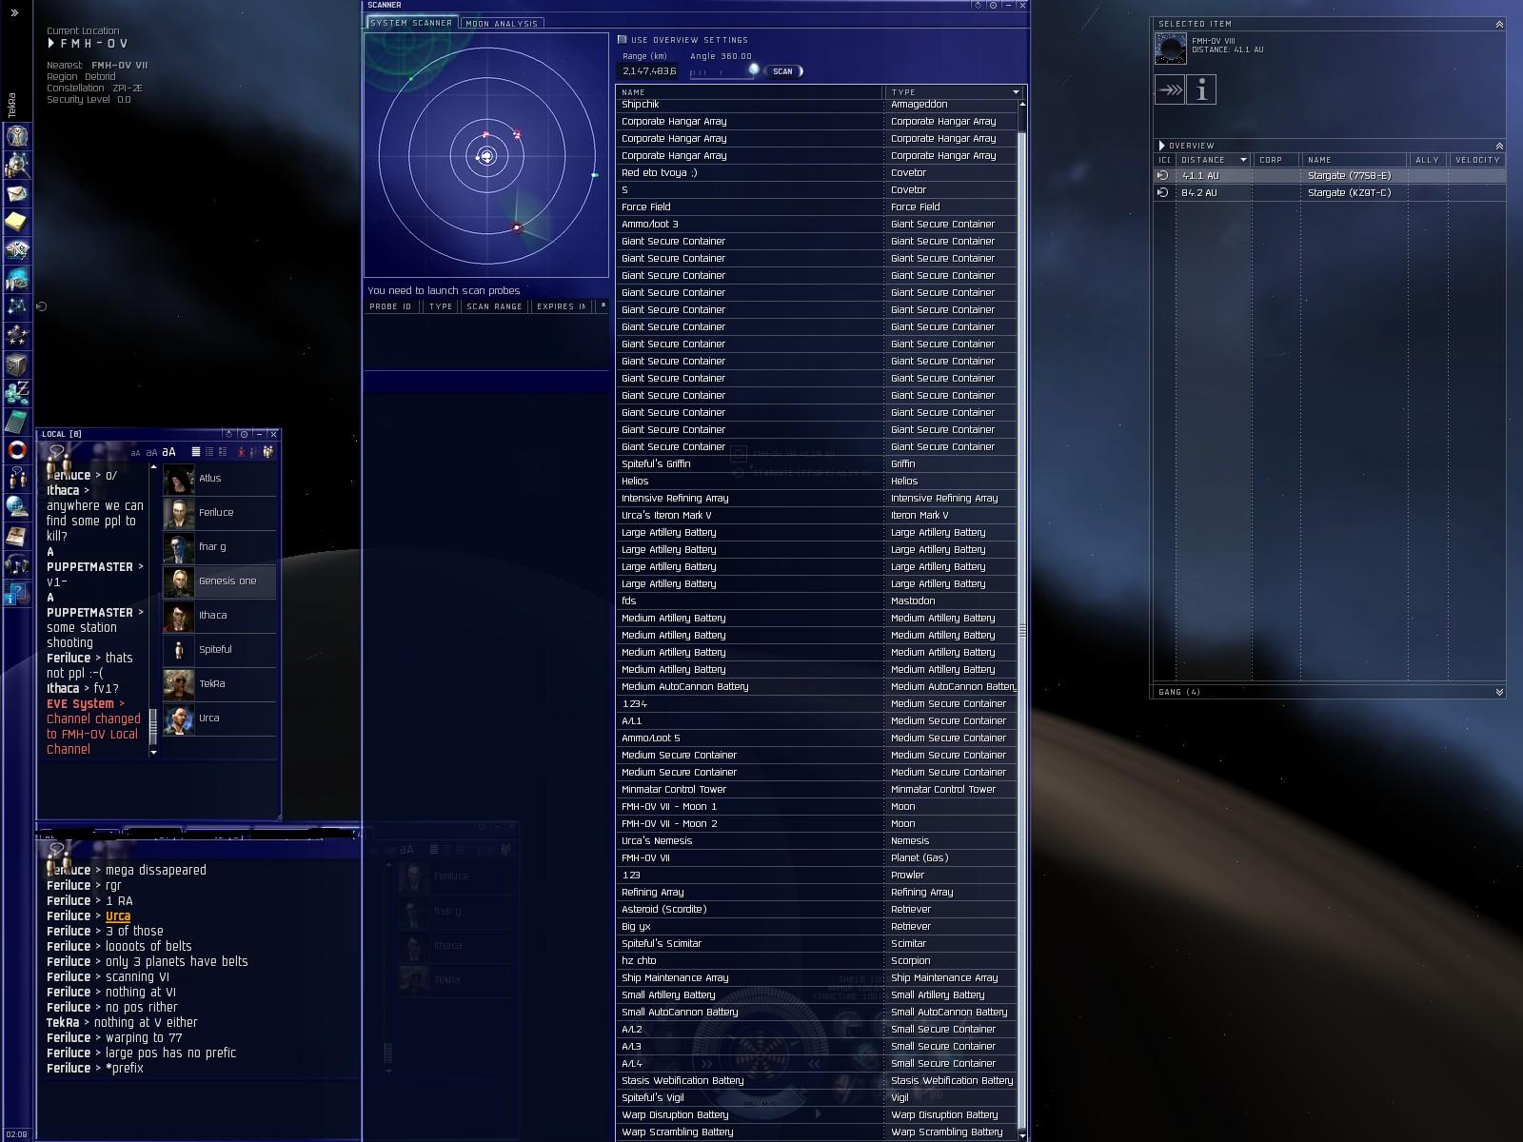1523x1142 pixels.
Task: Collapse the Overview panel with chevron
Action: coord(1499,146)
